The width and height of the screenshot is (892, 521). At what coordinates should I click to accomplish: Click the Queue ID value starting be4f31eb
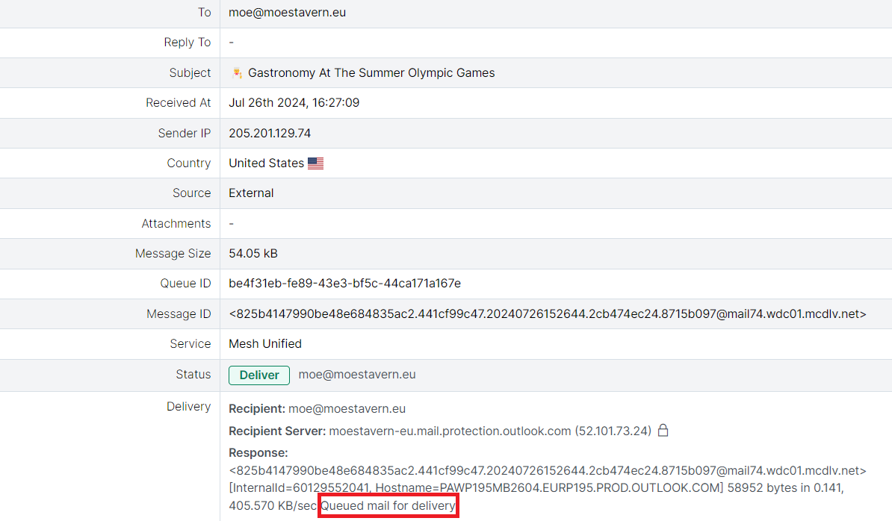pos(344,284)
